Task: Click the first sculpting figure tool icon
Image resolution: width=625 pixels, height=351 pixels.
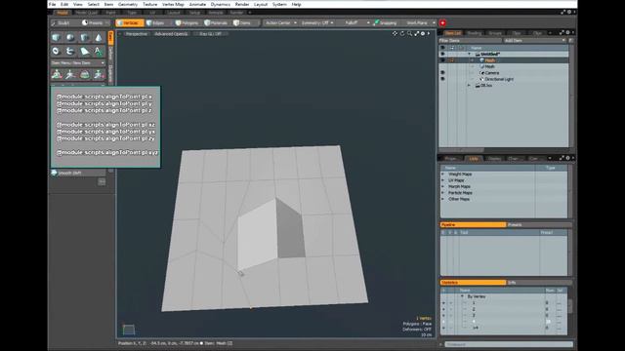Action: pyautogui.click(x=57, y=74)
